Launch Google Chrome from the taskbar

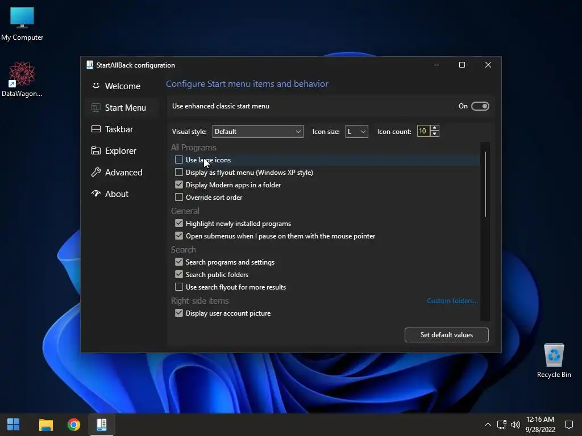click(74, 425)
